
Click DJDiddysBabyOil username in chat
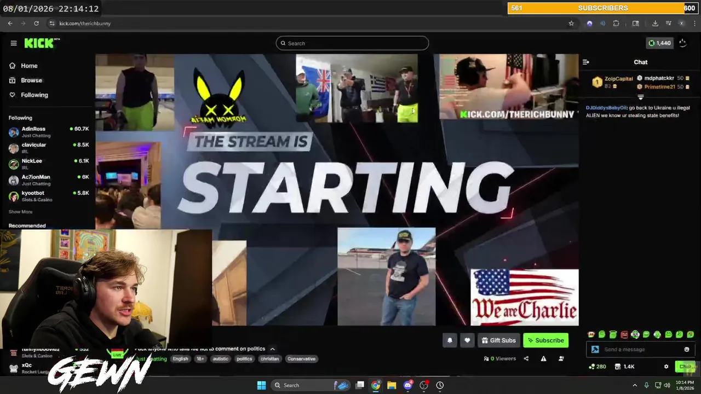click(606, 108)
